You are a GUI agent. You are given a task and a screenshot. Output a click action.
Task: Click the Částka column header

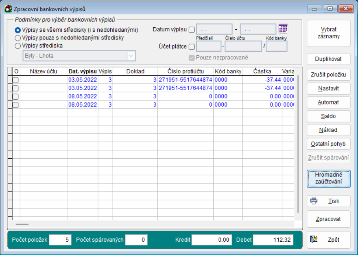tap(262, 71)
